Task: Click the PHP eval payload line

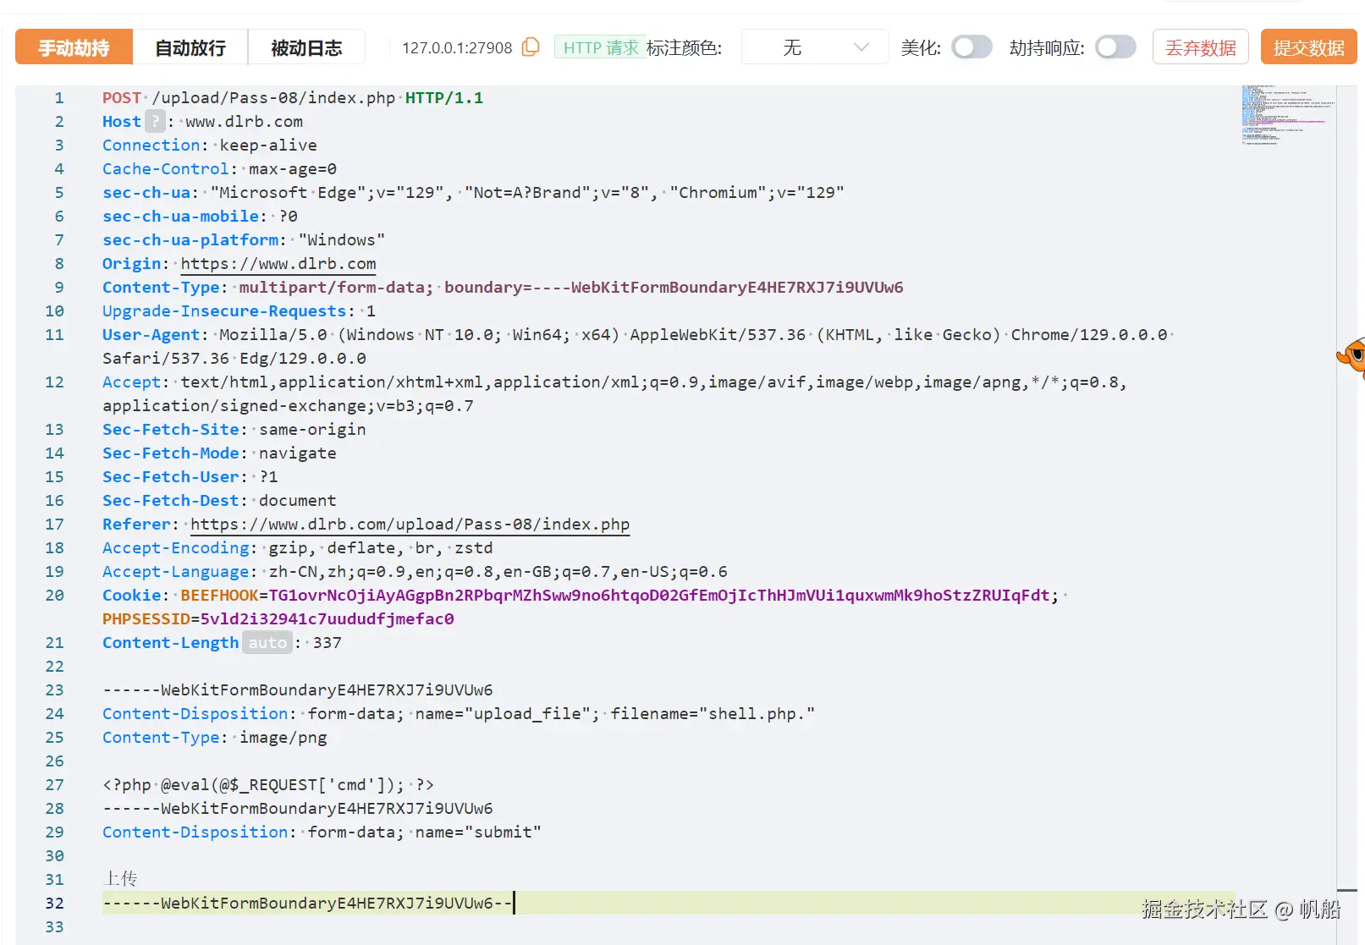Action: pos(268,784)
